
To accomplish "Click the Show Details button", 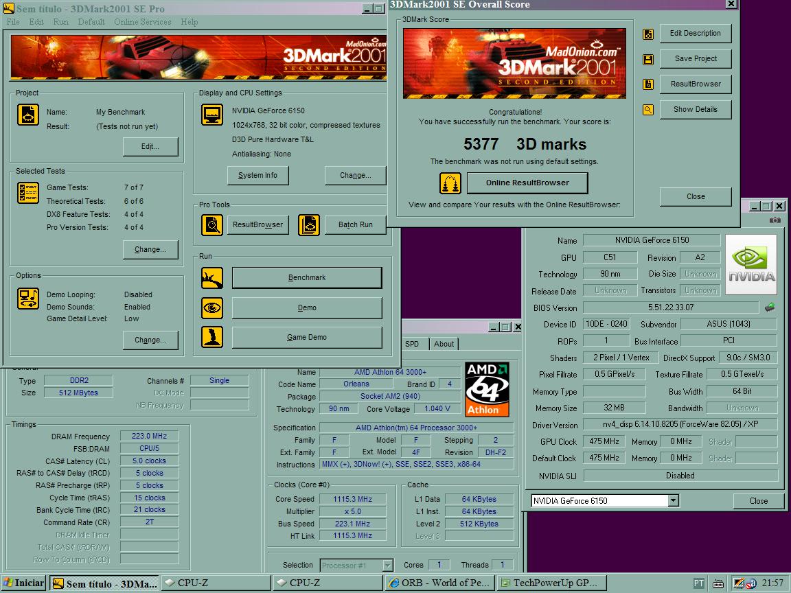I will pyautogui.click(x=695, y=109).
